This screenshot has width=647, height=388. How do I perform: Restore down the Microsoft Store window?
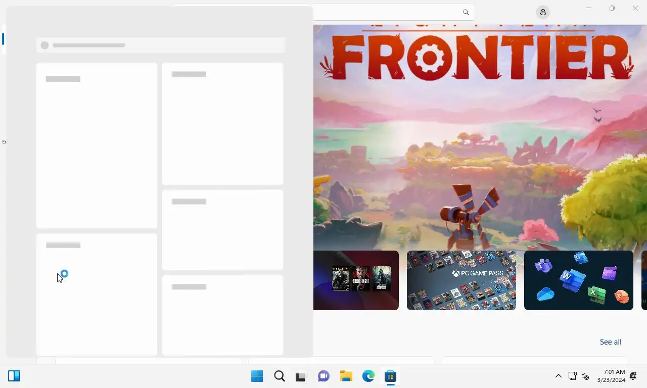[x=612, y=8]
